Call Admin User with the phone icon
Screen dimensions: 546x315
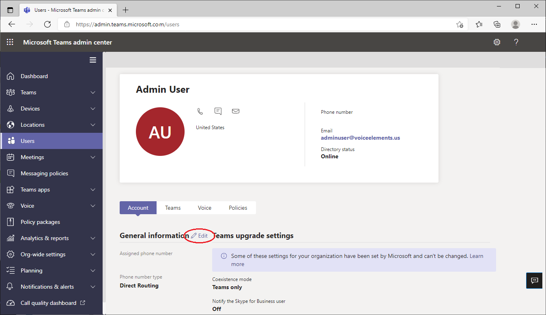[x=200, y=111]
